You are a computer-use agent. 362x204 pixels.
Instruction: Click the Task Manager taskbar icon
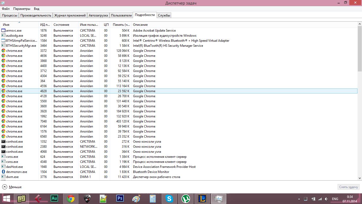point(219,199)
